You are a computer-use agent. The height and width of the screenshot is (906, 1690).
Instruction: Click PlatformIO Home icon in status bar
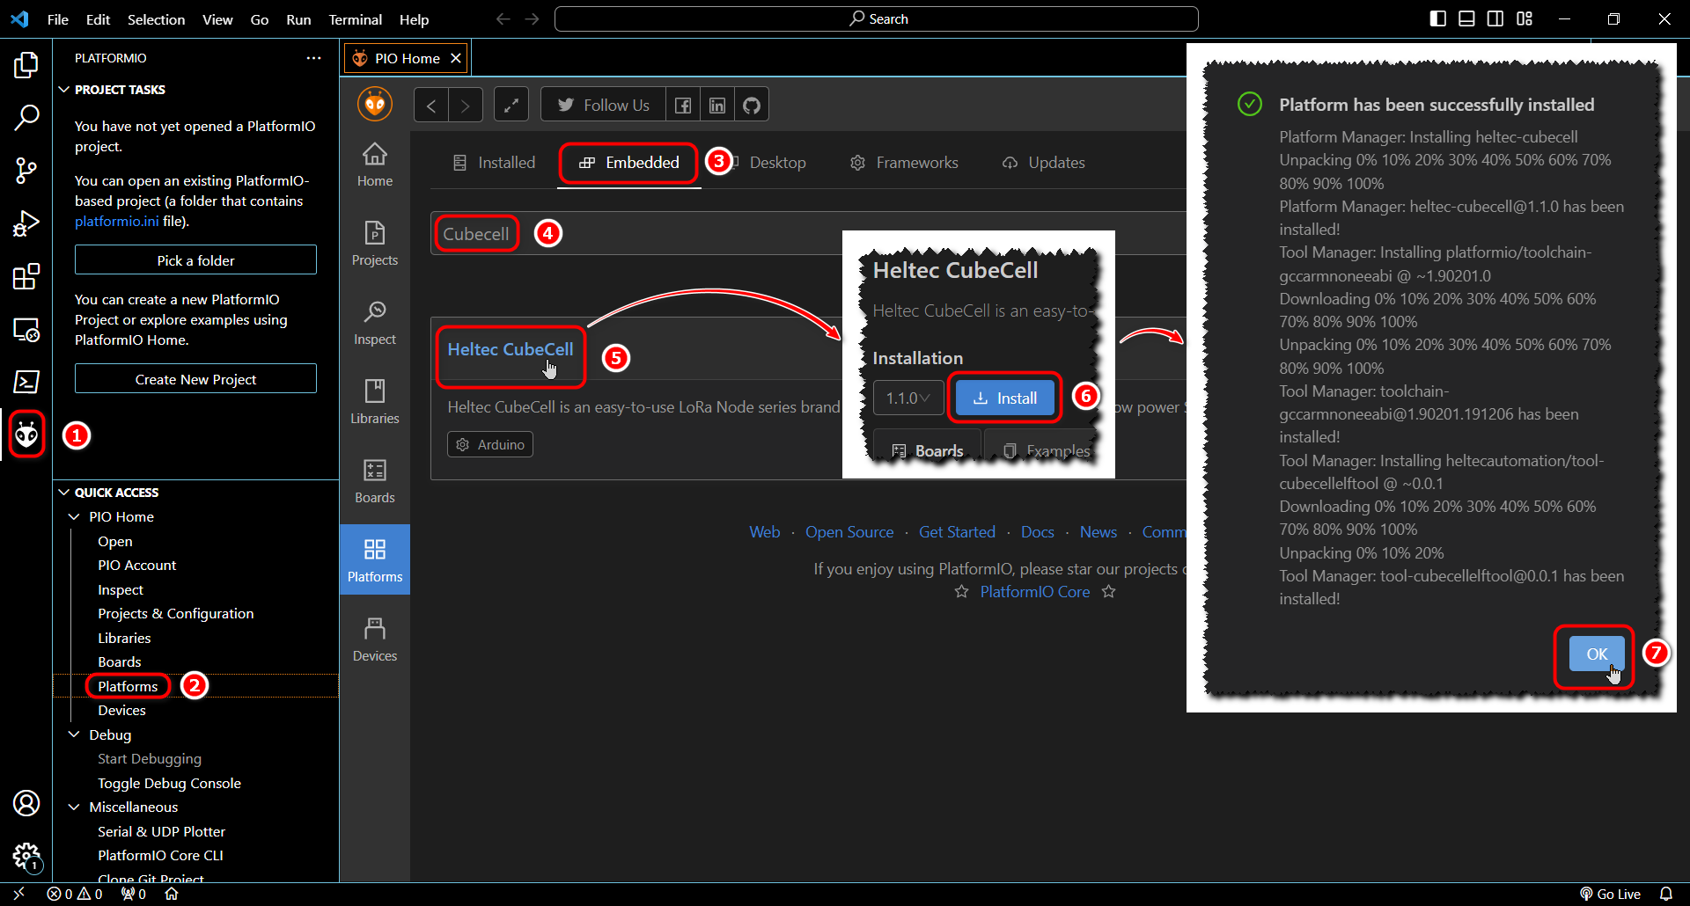172,894
